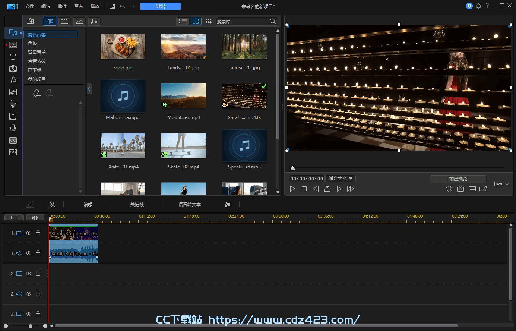Click Keyframe (关键帧) timeline button
The height and width of the screenshot is (331, 516).
(x=137, y=204)
